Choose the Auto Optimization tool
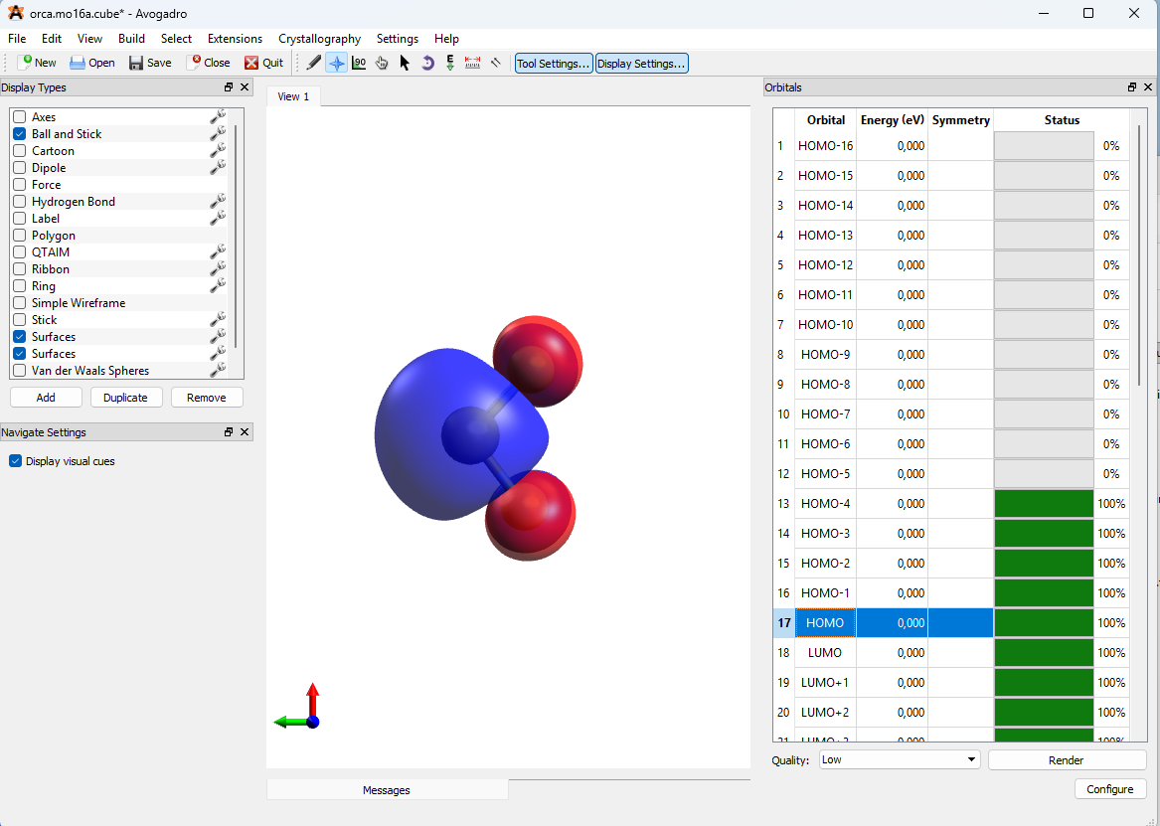1160x826 pixels. (450, 63)
